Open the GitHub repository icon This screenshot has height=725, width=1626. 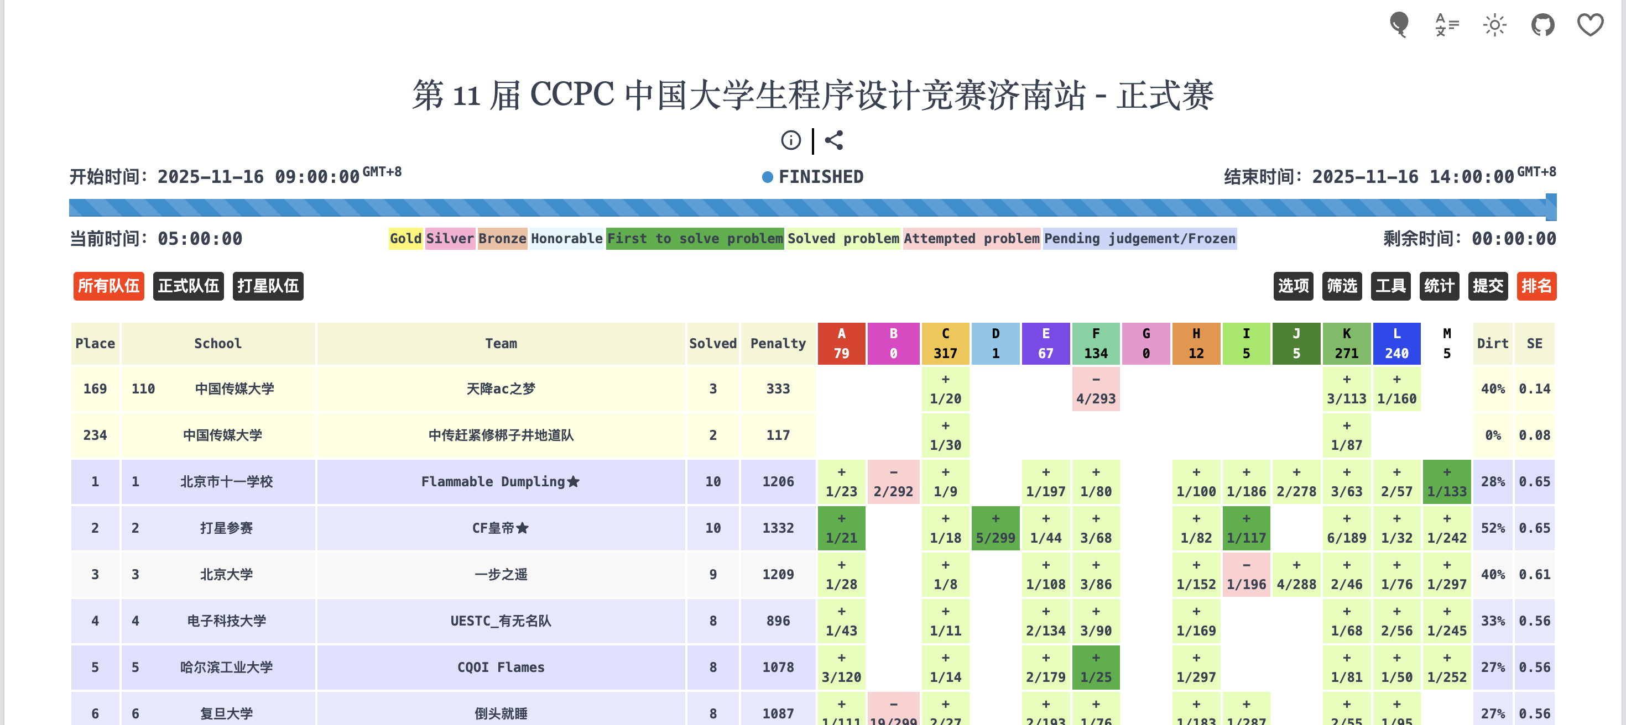pos(1542,25)
